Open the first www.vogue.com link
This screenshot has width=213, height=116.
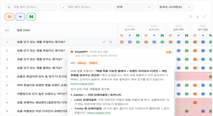pyautogui.click(x=82, y=84)
